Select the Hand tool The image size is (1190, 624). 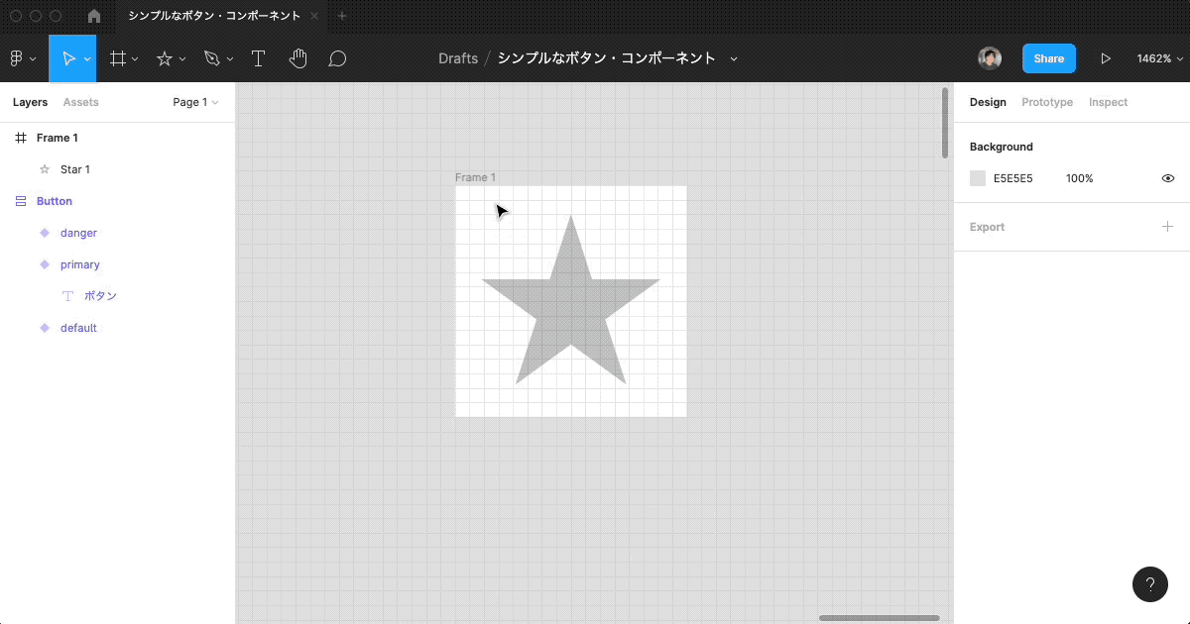[297, 58]
